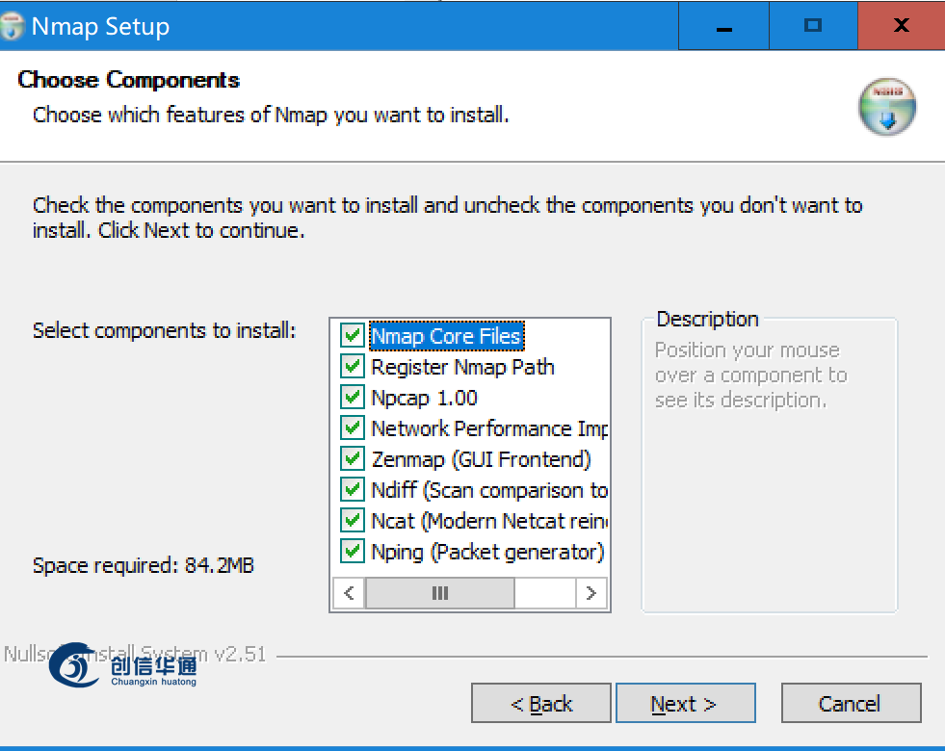Close the Nmap Setup window
945x751 pixels.
coord(902,26)
